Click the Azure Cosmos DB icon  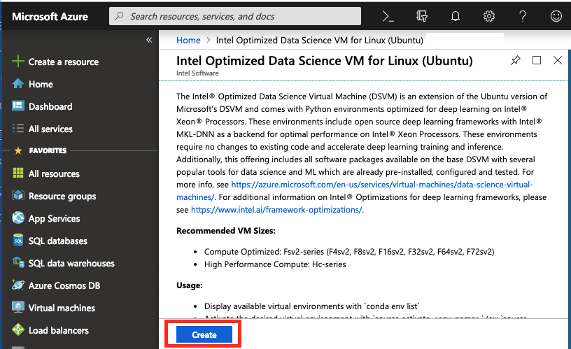pos(18,285)
